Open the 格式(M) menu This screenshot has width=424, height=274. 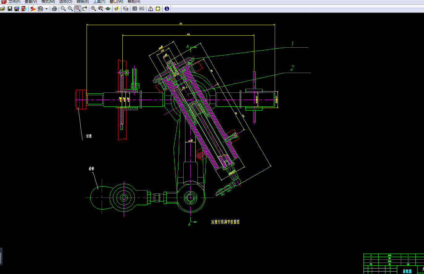coord(48,2)
